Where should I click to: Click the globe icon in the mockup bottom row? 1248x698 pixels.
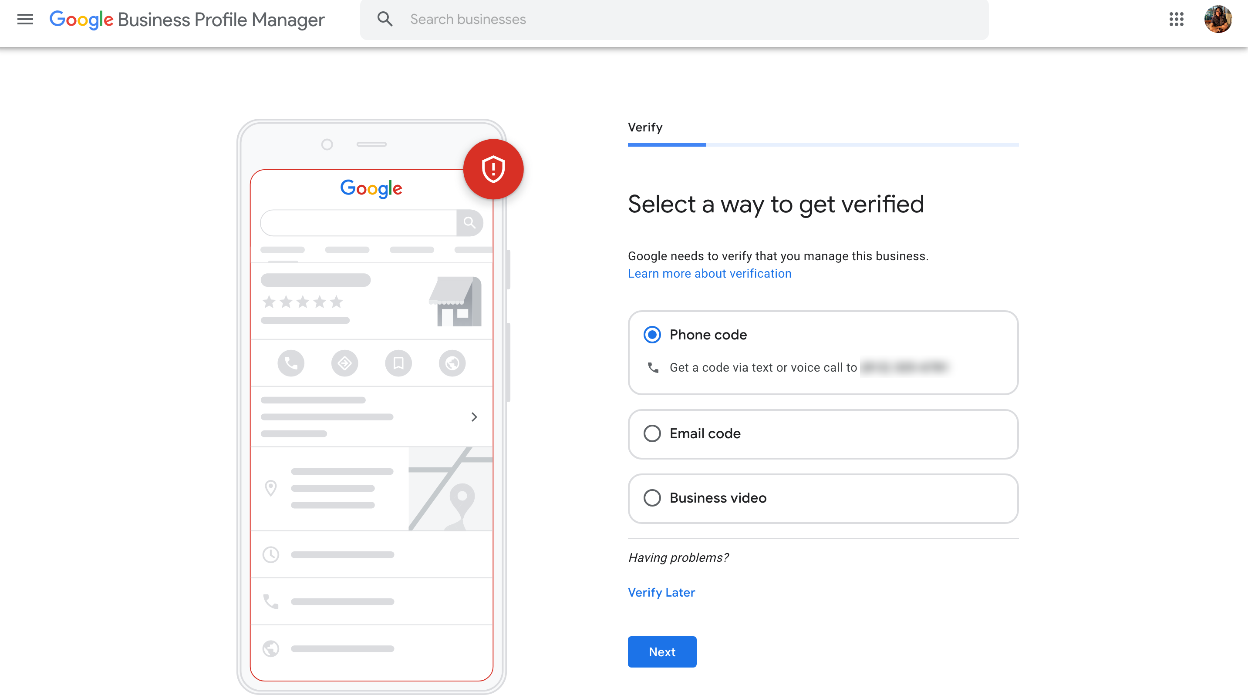tap(271, 649)
